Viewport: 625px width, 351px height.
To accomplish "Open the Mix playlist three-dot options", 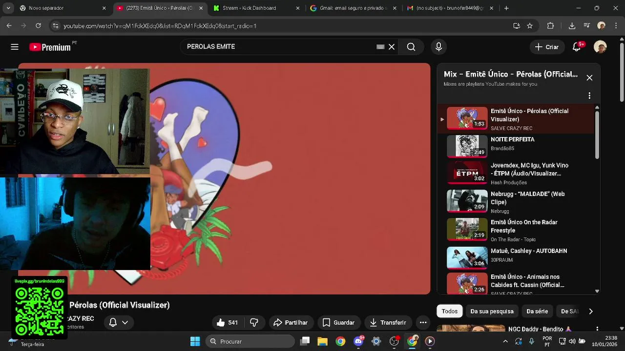I will point(589,96).
